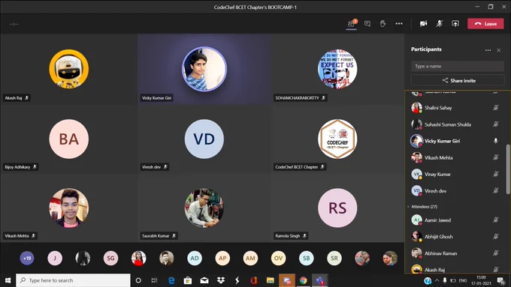
Task: Open the conversation chat icon
Action: tap(367, 23)
